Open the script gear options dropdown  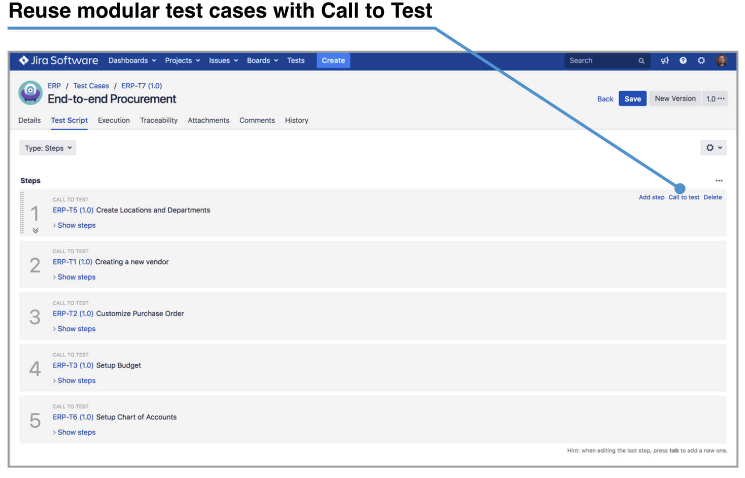(x=713, y=148)
